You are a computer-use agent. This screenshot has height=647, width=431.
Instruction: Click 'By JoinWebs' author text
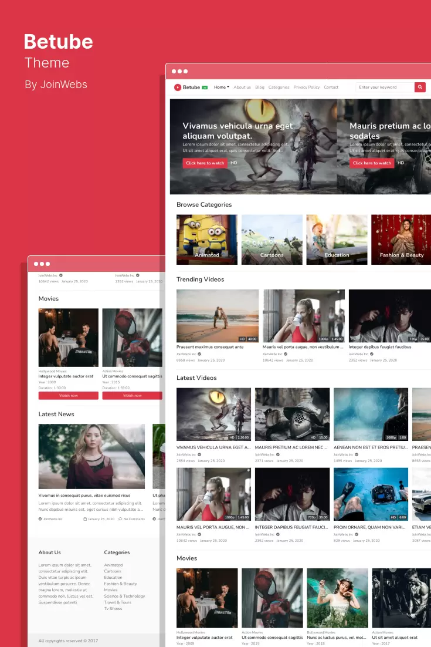pos(56,85)
